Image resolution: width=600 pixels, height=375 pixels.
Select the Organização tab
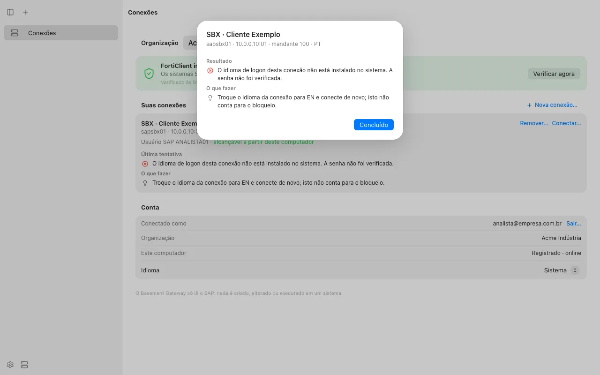[x=160, y=43]
